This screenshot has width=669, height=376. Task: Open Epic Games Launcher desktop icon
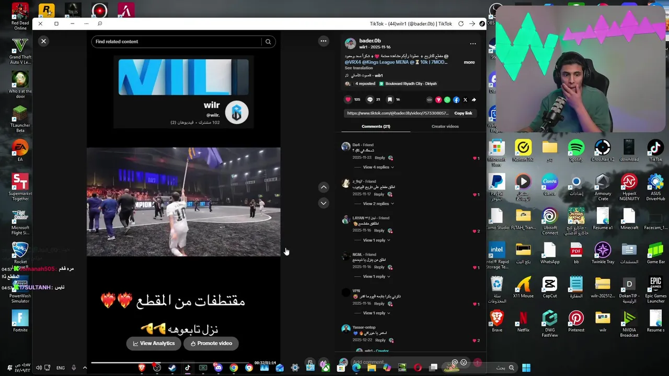click(655, 290)
